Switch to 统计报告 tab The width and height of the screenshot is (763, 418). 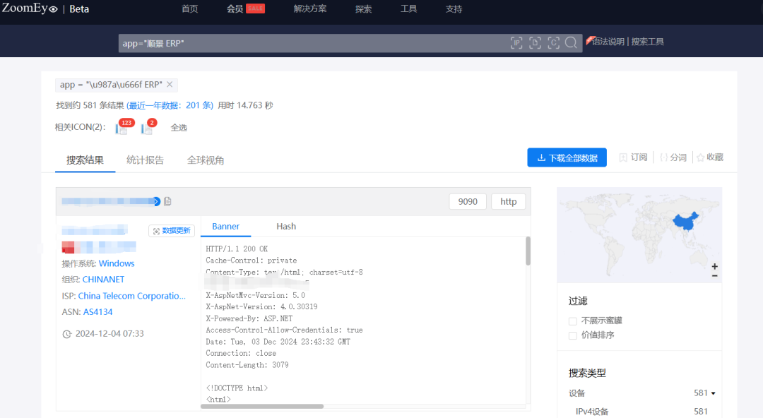145,160
